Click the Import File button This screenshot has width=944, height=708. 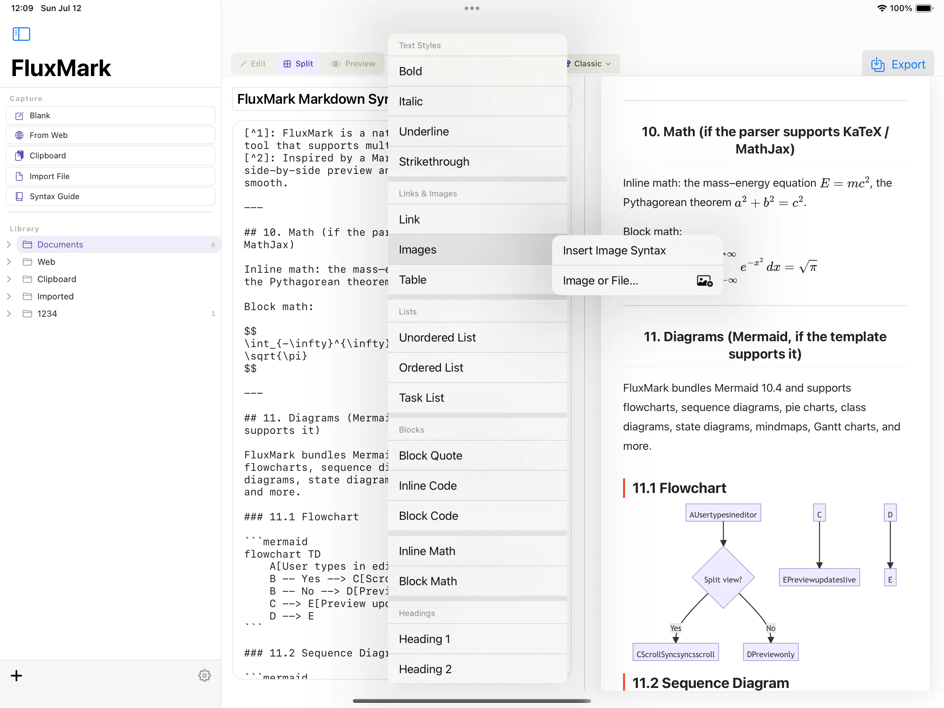111,176
